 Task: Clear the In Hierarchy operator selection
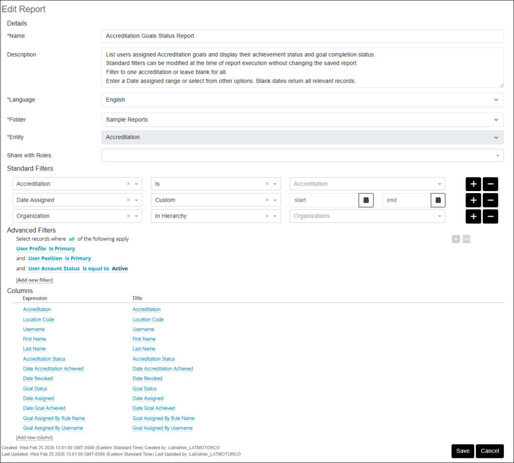(x=267, y=216)
